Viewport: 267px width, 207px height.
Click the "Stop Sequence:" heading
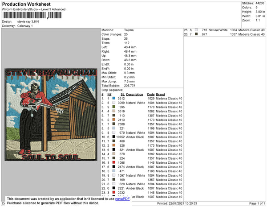(x=112, y=90)
